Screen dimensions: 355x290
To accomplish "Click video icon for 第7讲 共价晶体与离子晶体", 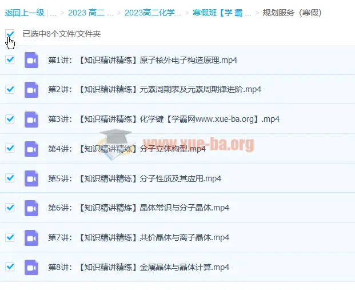I will pos(31,237).
